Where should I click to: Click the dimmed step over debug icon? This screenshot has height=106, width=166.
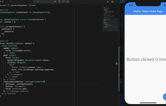(x=42, y=1)
